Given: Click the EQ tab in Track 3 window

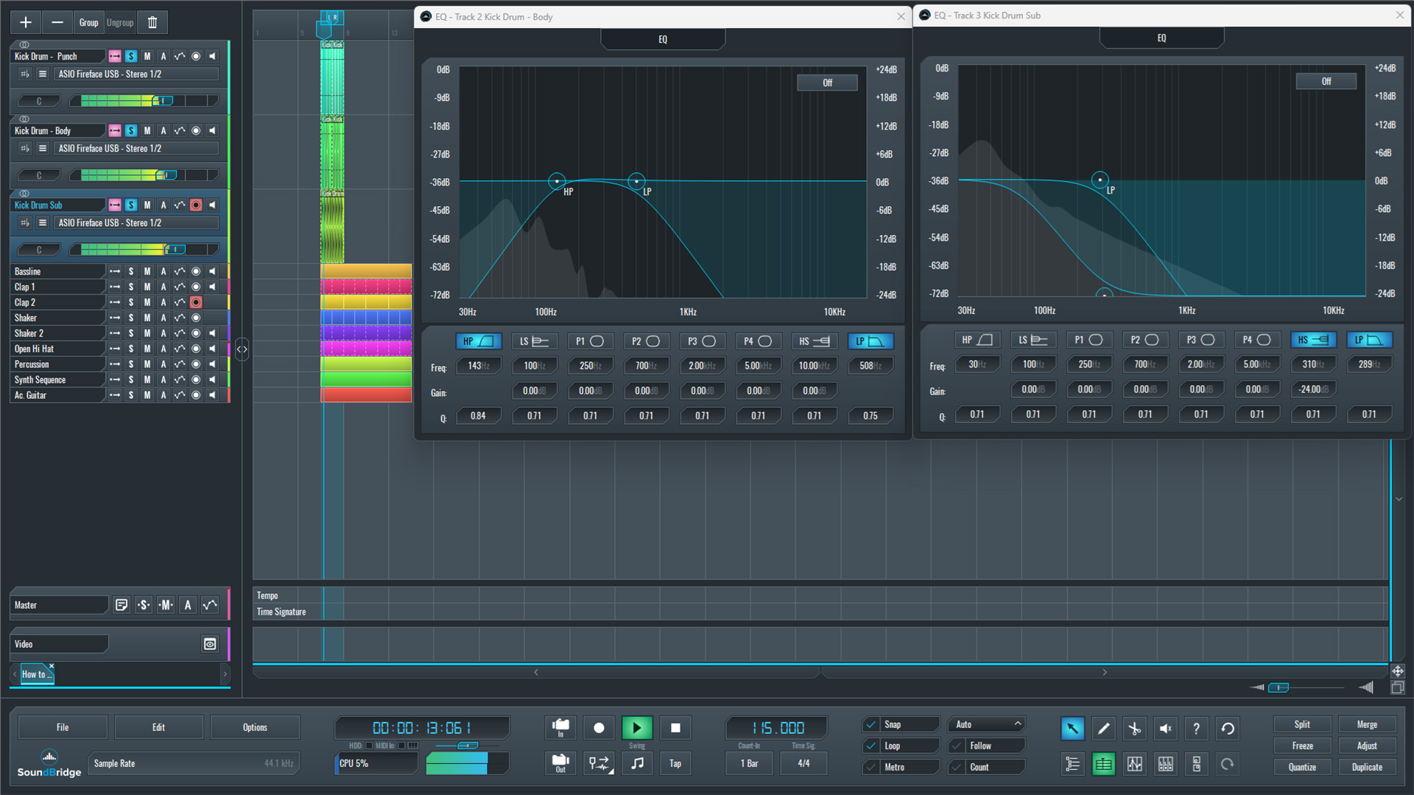Looking at the screenshot, I should point(1161,38).
